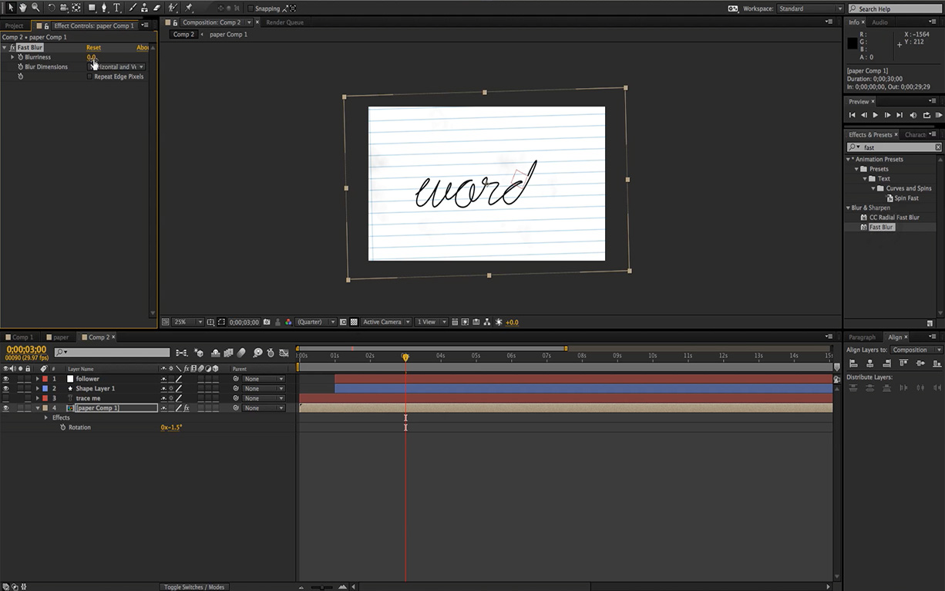This screenshot has height=591, width=945.
Task: Hide the follower layer with its eye toggle
Action: coord(5,378)
